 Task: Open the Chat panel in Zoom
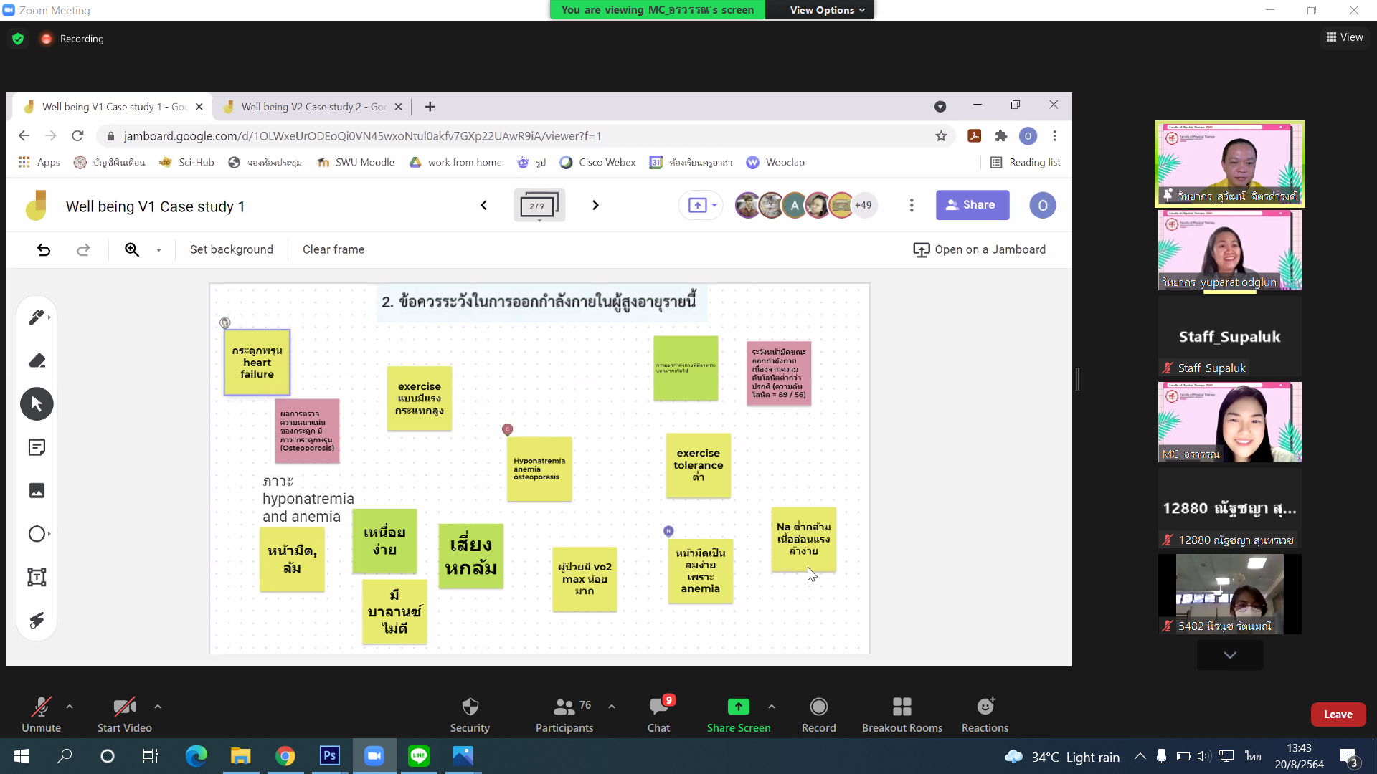pos(658,715)
